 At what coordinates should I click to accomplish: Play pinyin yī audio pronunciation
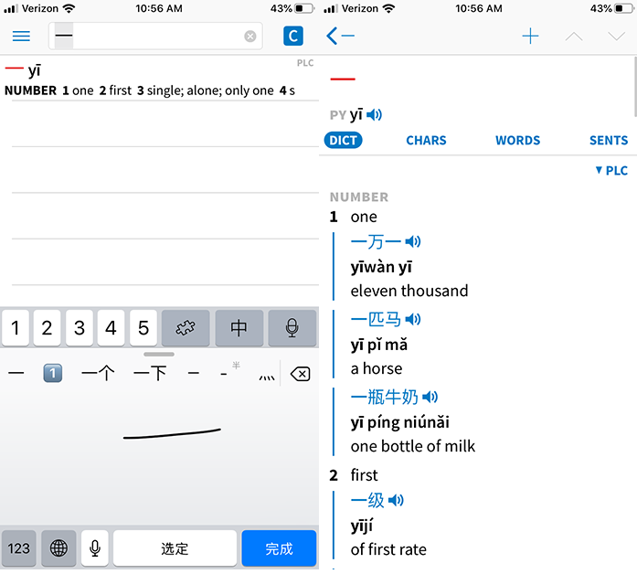pos(375,115)
